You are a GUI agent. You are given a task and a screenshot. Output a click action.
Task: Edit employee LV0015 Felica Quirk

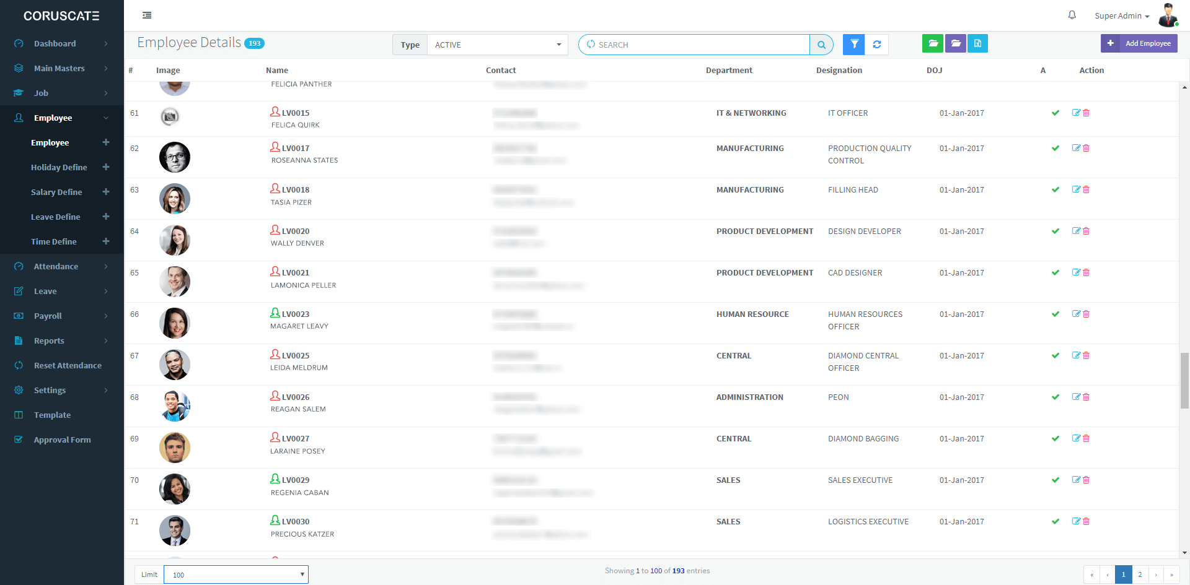click(x=1076, y=113)
